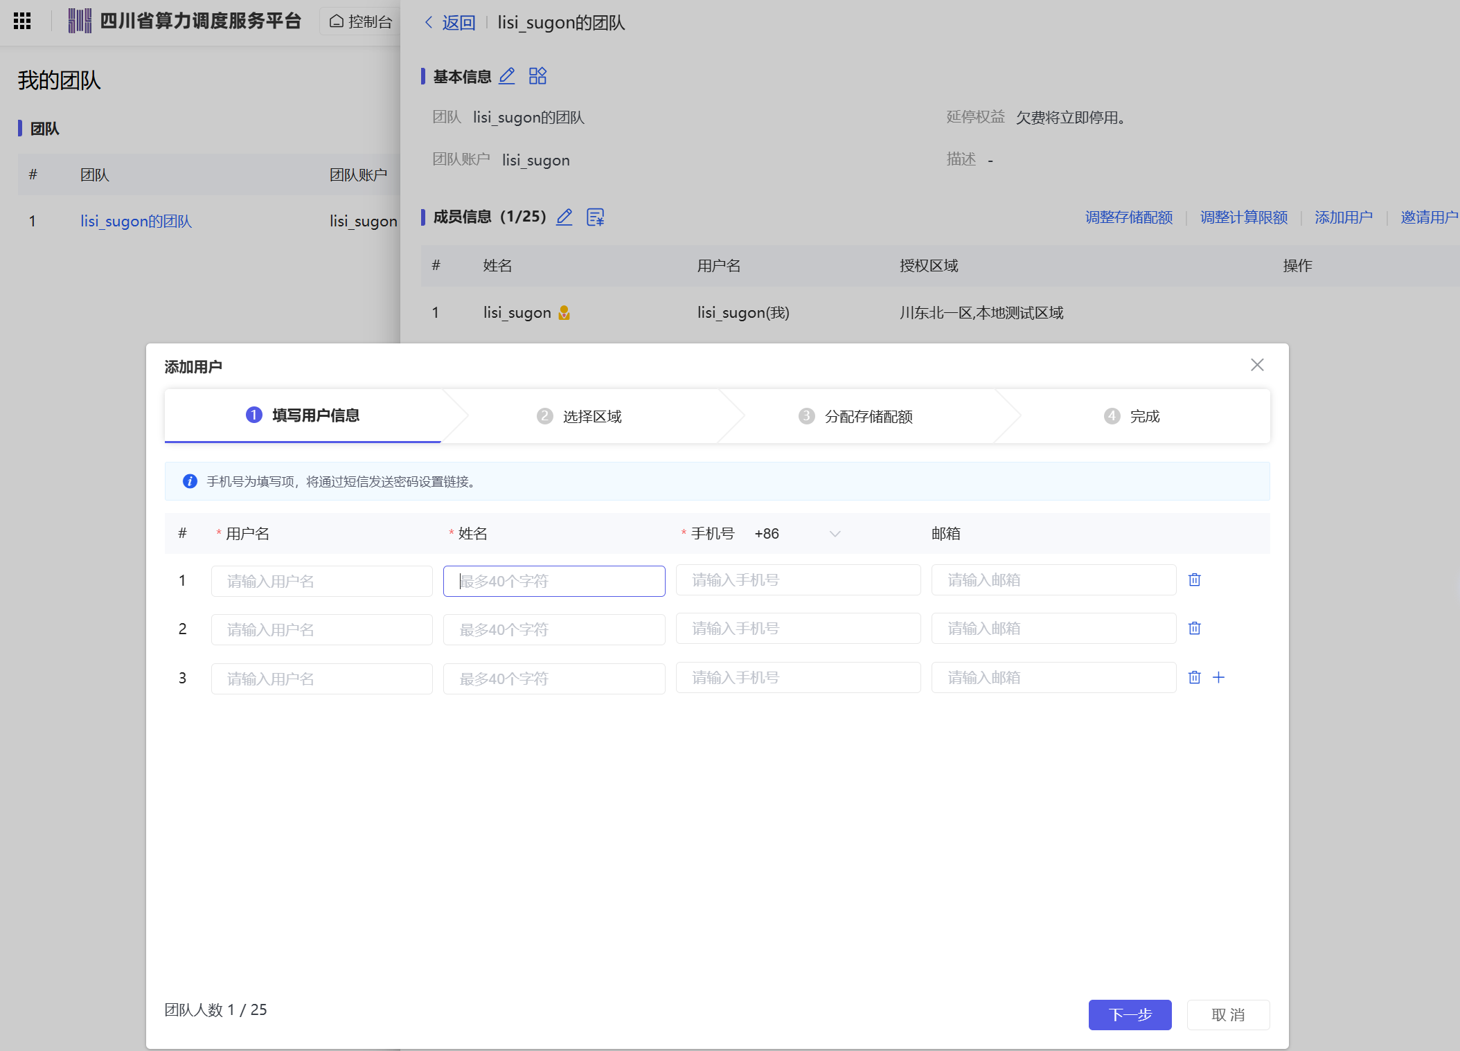Click 团队人数 1 / 25 text
Image resolution: width=1460 pixels, height=1051 pixels.
(215, 1009)
